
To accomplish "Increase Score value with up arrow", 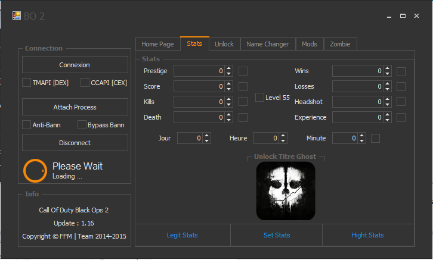I will 228,84.
